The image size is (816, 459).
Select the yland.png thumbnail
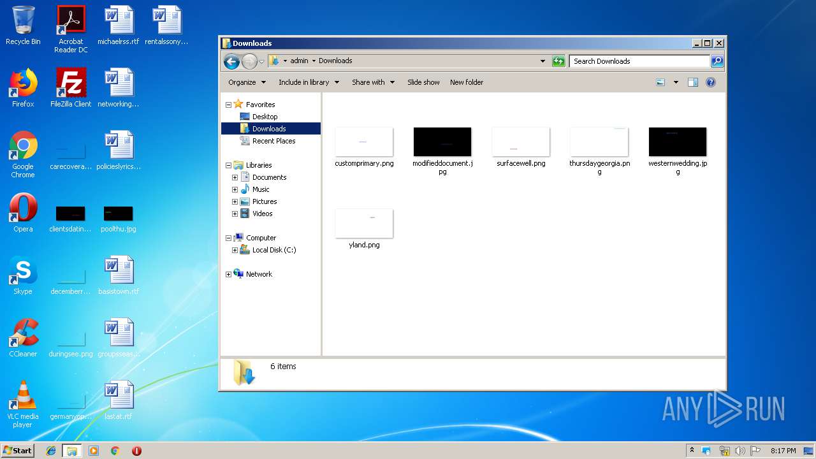click(364, 223)
